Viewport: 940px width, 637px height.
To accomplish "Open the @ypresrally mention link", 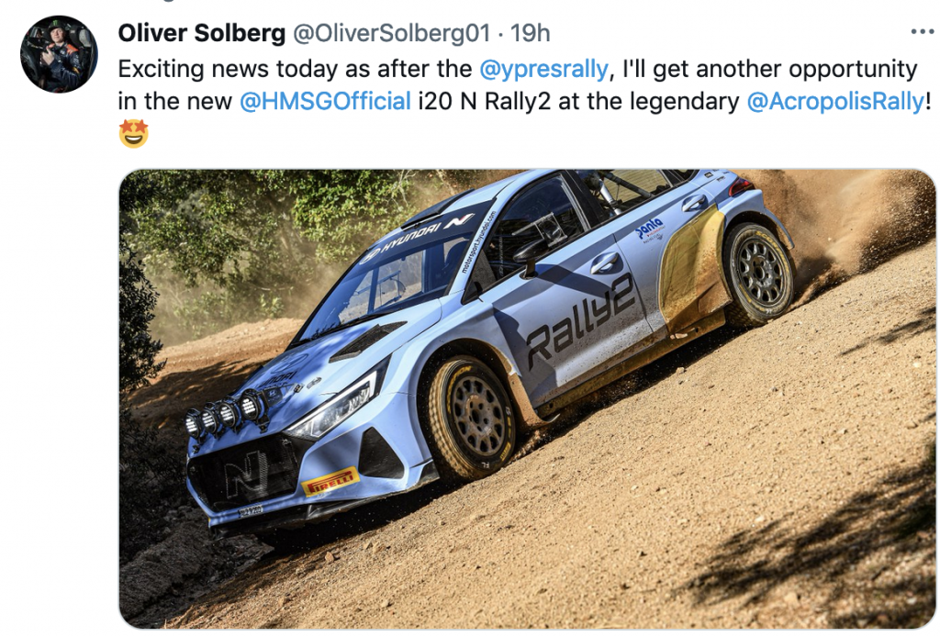I will click(543, 70).
